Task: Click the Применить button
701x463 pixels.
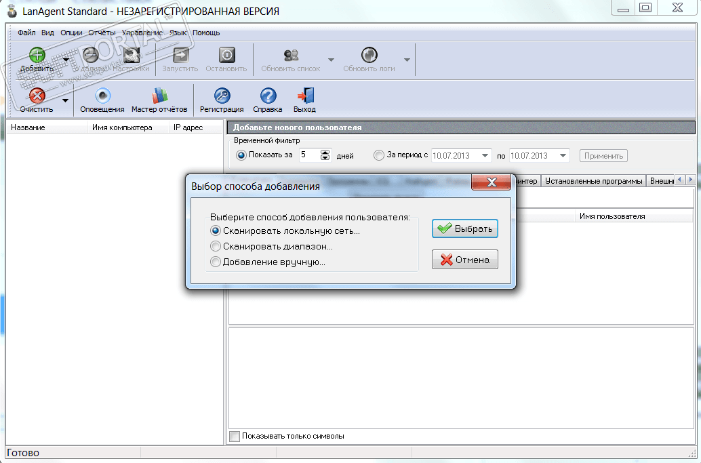Action: 603,155
